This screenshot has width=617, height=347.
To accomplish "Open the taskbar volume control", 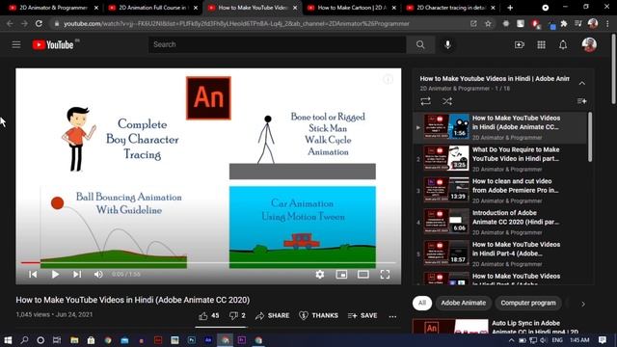I will (x=544, y=340).
